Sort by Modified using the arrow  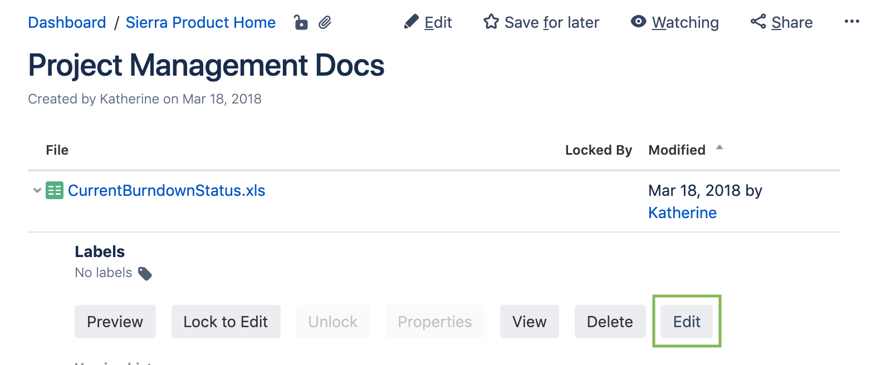(x=719, y=148)
